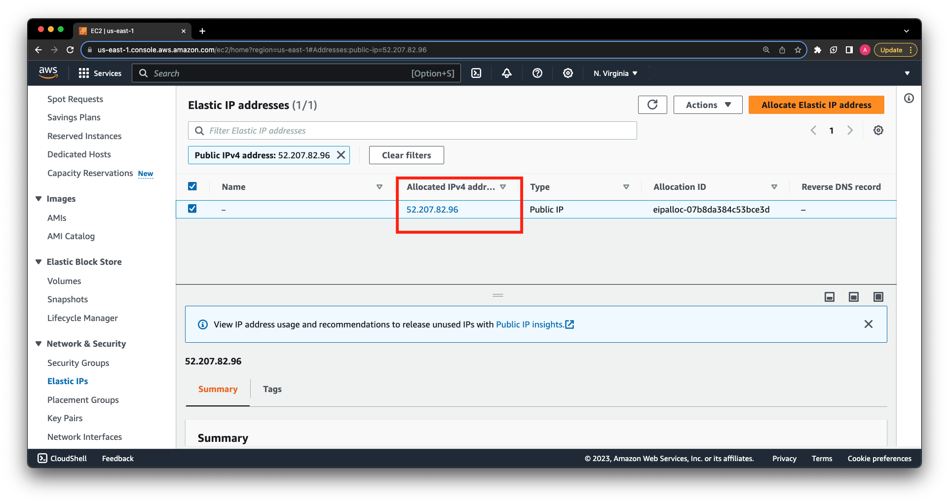This screenshot has width=949, height=504.
Task: Remove the Public IPv4 address filter token
Action: (x=341, y=155)
